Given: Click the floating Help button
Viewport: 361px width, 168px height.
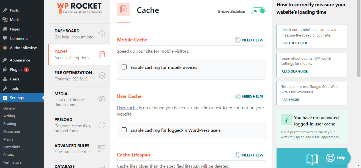Looking at the screenshot, I should point(336,158).
